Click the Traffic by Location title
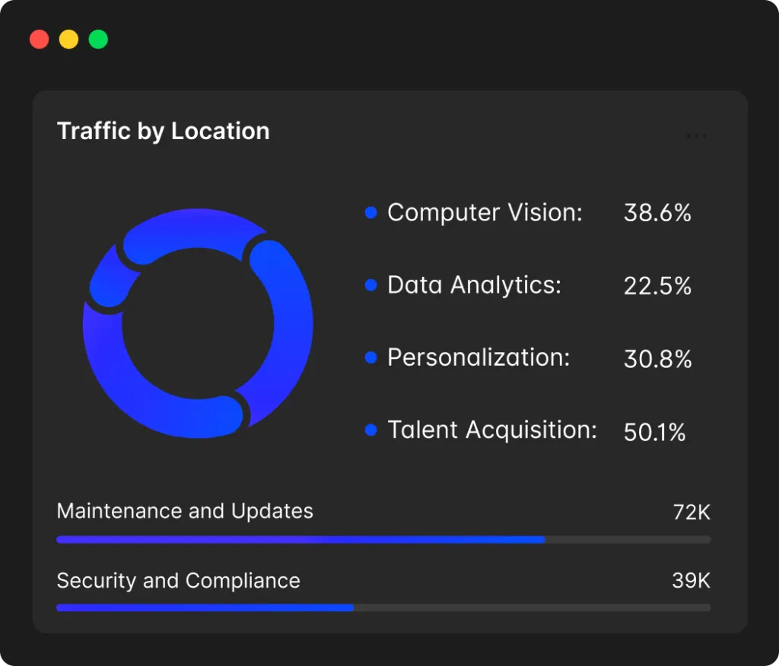This screenshot has height=666, width=779. [164, 131]
